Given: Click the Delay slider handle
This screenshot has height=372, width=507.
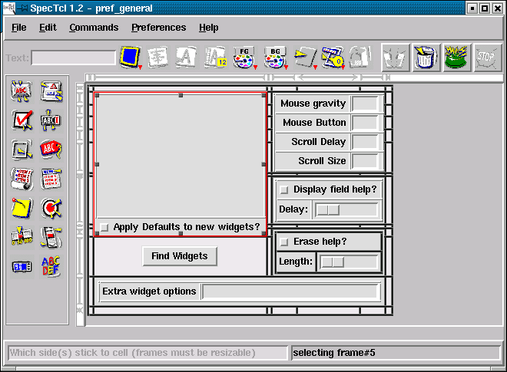Looking at the screenshot, I should 328,209.
